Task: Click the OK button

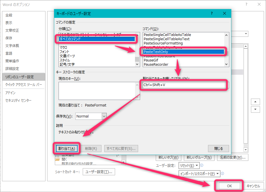Action: (229, 186)
